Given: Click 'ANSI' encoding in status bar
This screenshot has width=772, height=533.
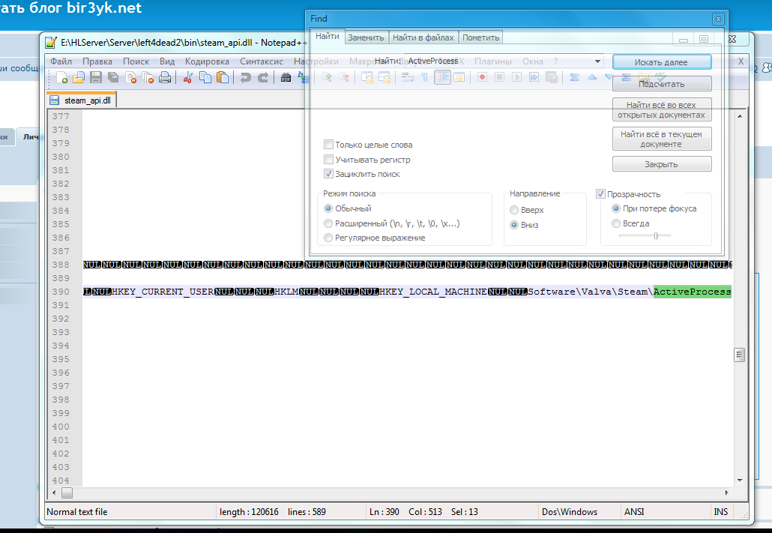Looking at the screenshot, I should coord(634,512).
